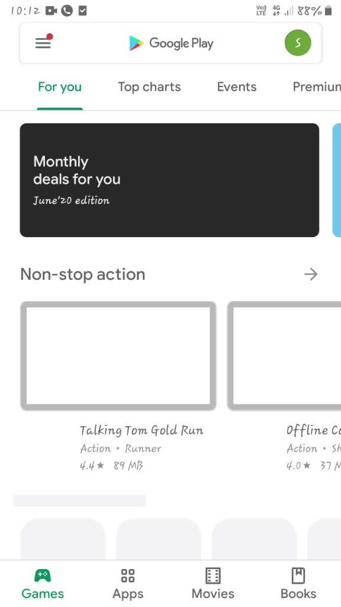Open the Games section icon
Image resolution: width=341 pixels, height=607 pixels.
(x=43, y=576)
